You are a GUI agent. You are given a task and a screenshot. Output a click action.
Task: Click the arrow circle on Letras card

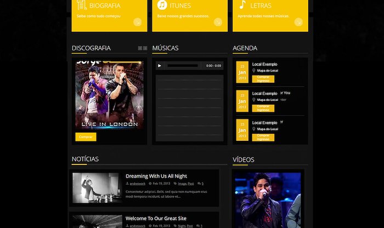pos(298,22)
